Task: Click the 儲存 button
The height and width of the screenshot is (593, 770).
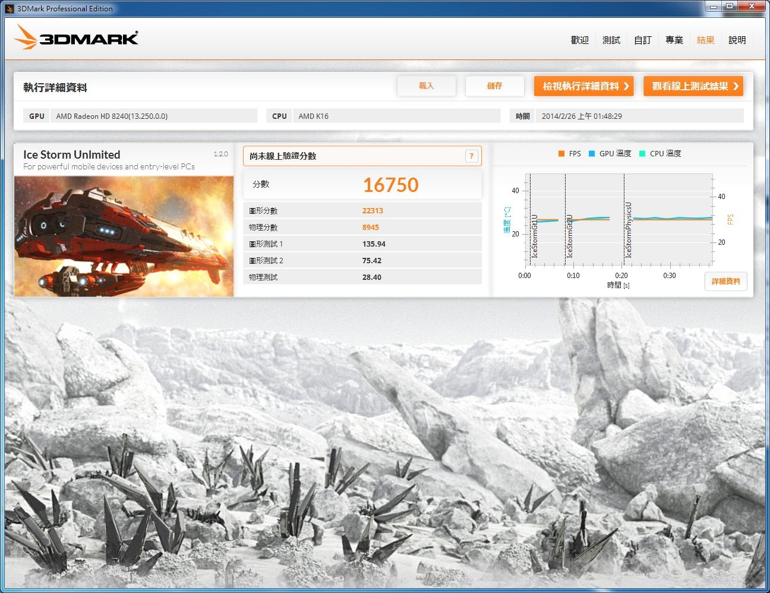Action: 495,86
